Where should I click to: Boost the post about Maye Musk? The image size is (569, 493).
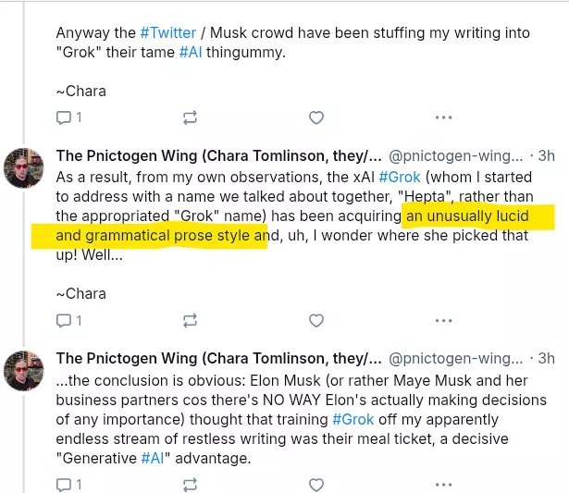pos(190,485)
